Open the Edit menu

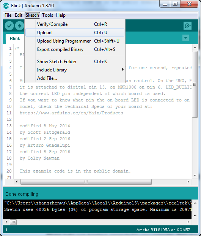click(x=19, y=15)
